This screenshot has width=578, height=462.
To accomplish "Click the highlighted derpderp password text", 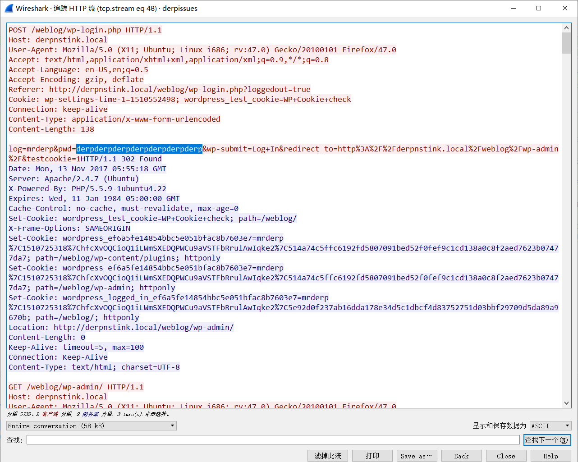I will 139,149.
